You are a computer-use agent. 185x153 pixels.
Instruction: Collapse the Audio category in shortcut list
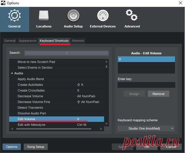point(12,73)
